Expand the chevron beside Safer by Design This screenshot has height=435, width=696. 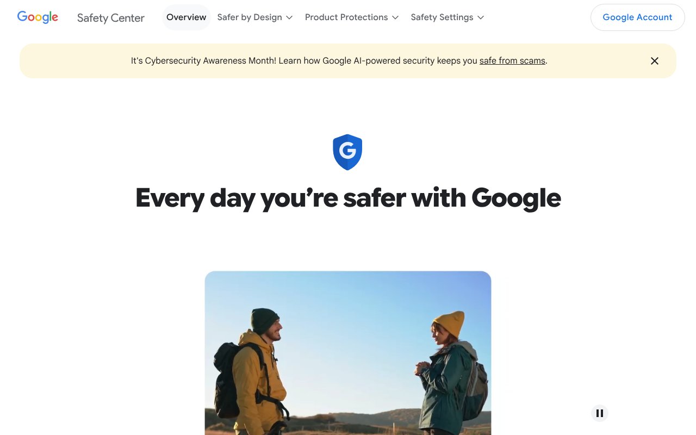[289, 18]
